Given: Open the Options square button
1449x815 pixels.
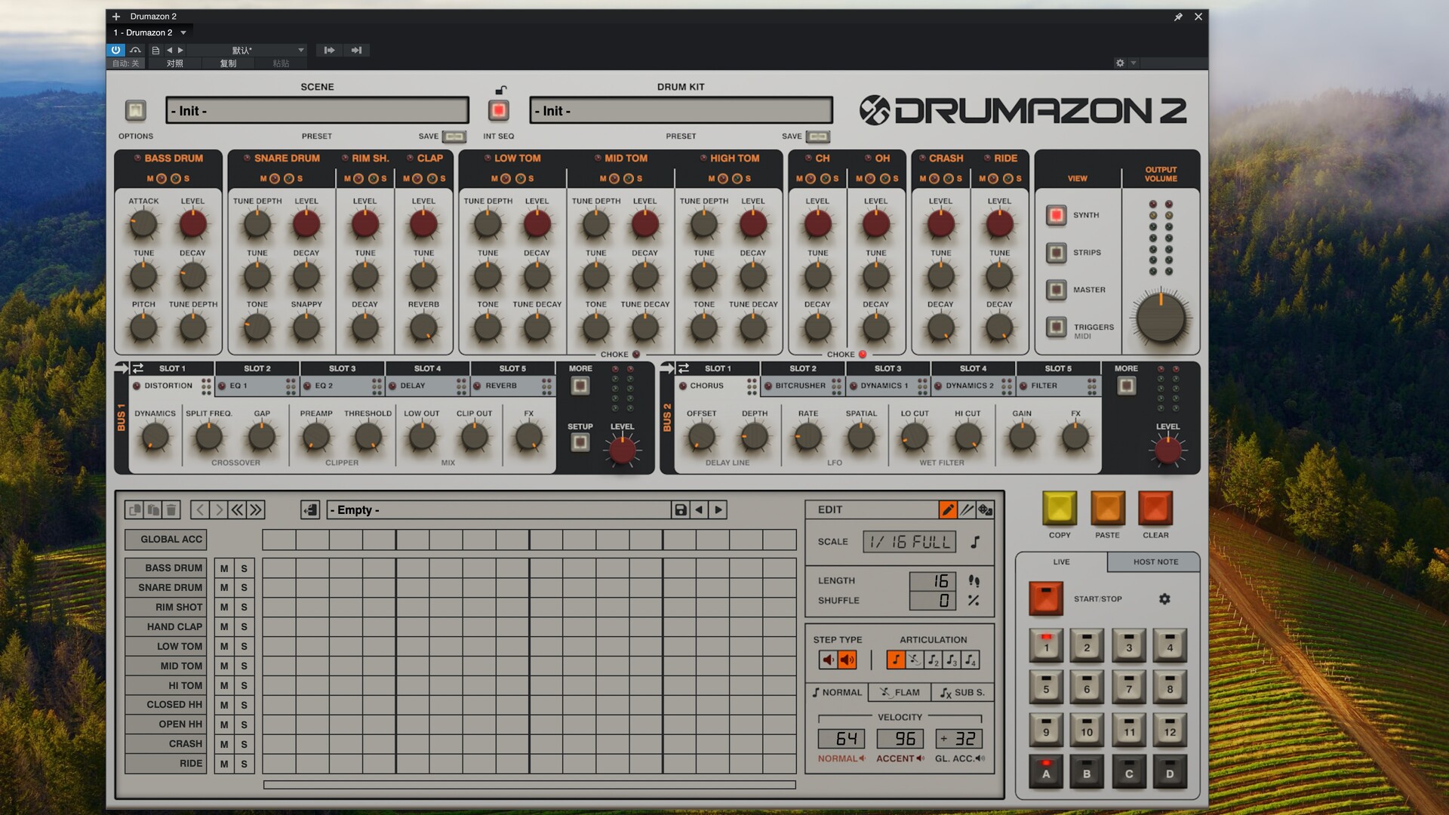Looking at the screenshot, I should (136, 111).
